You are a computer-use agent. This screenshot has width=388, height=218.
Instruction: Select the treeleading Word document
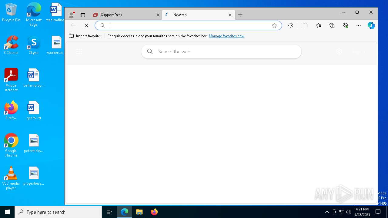point(55,13)
